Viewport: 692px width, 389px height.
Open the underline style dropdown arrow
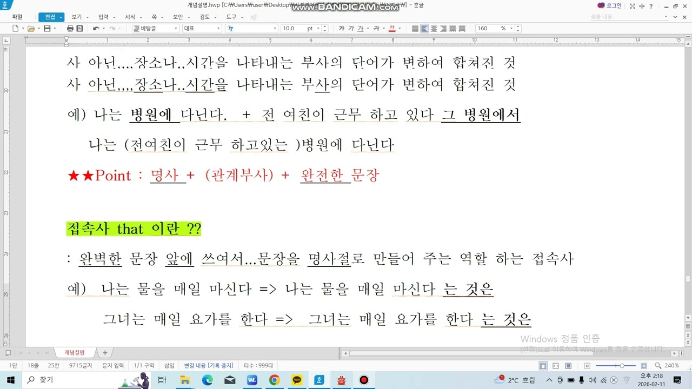point(368,29)
